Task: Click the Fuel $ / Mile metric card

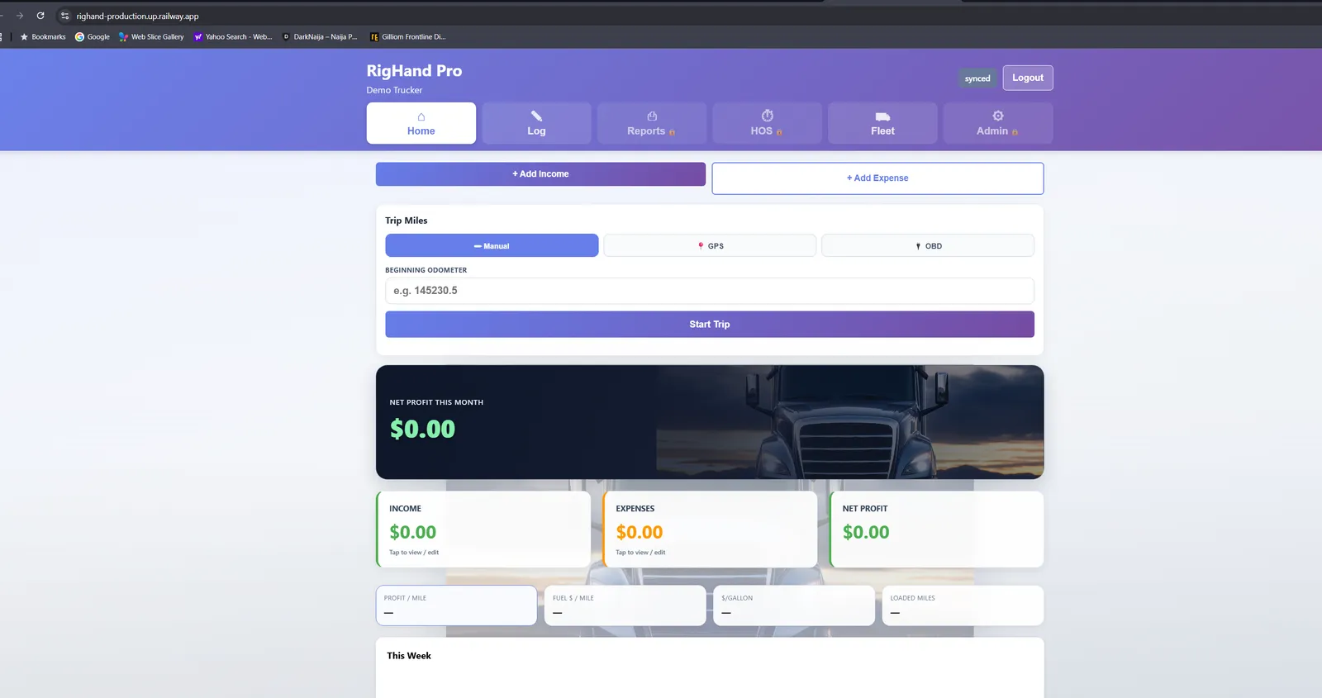Action: pos(625,605)
